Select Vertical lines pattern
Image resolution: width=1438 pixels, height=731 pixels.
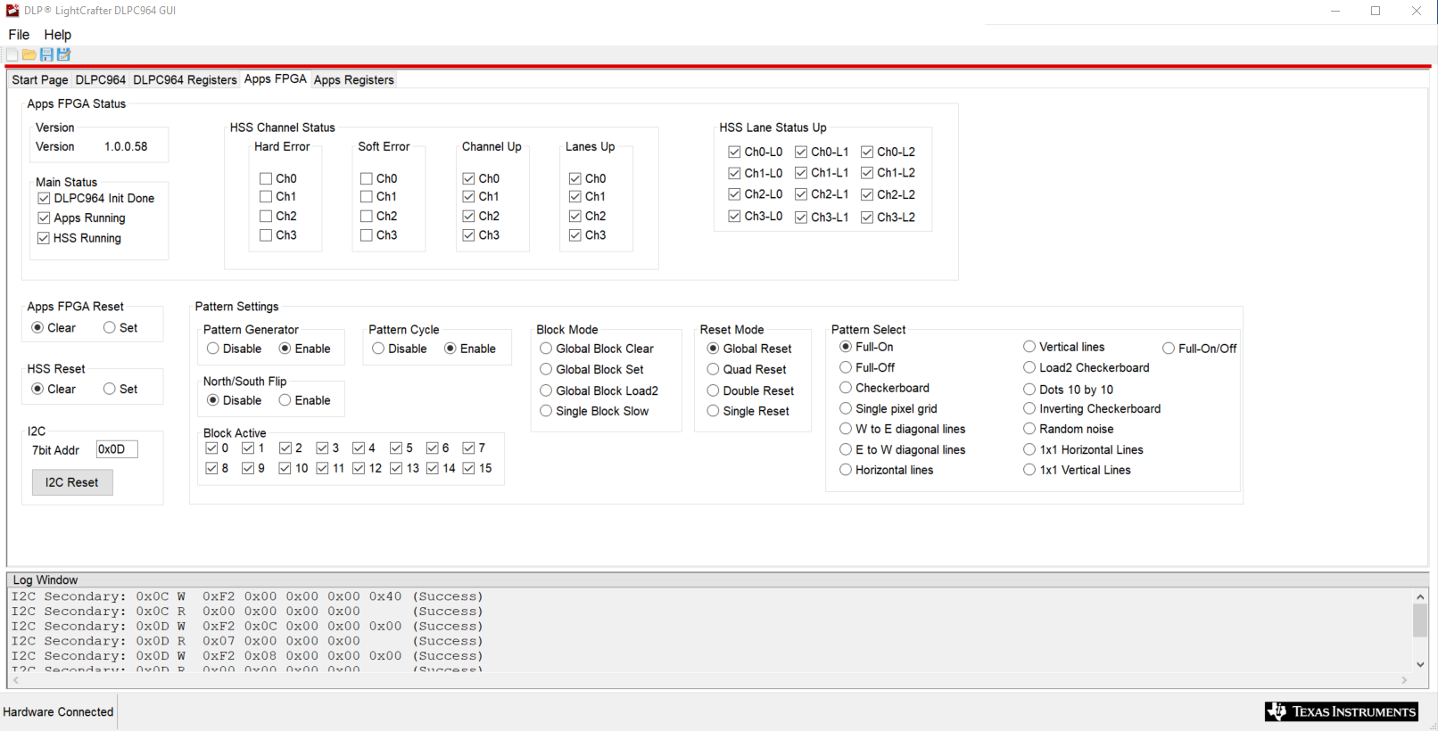click(x=1029, y=347)
